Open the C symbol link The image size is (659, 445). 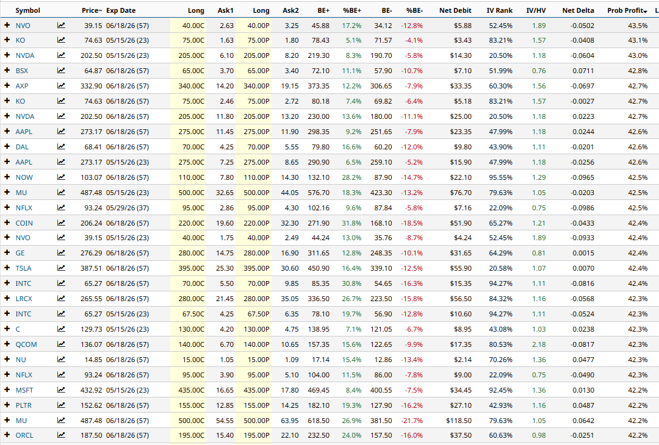(18, 330)
